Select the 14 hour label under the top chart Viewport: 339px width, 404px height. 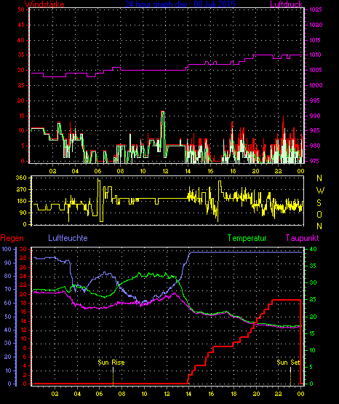tap(188, 171)
